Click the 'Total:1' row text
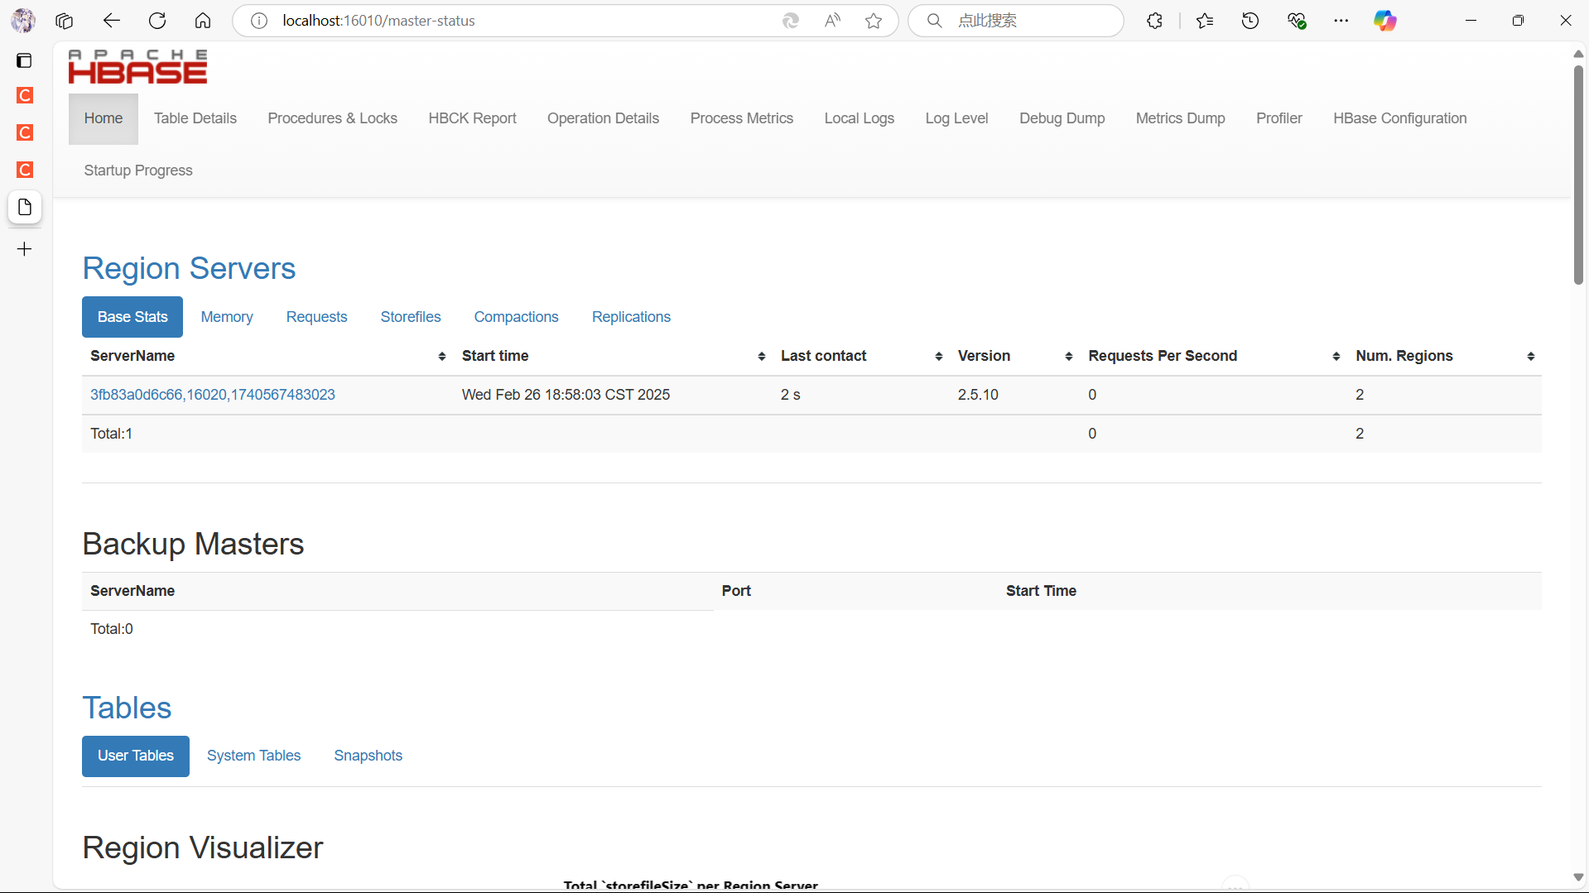Image resolution: width=1589 pixels, height=893 pixels. coord(111,434)
